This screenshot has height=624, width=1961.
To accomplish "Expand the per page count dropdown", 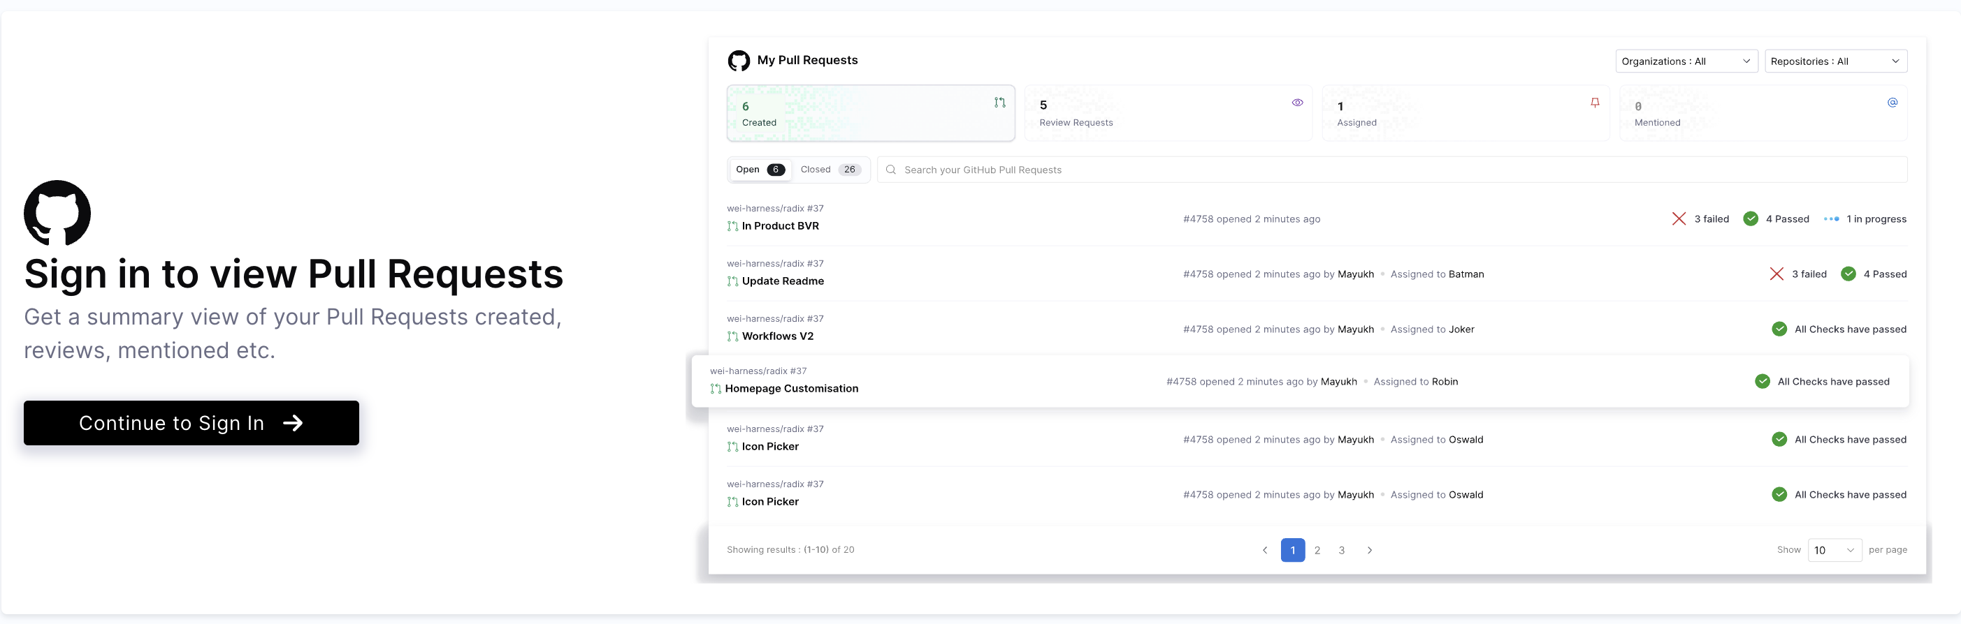I will (x=1834, y=550).
